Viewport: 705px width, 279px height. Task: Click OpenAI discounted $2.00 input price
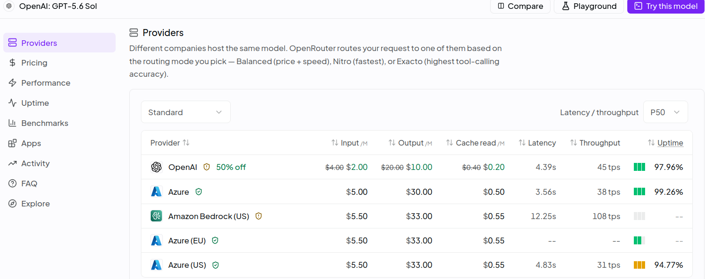coord(357,167)
